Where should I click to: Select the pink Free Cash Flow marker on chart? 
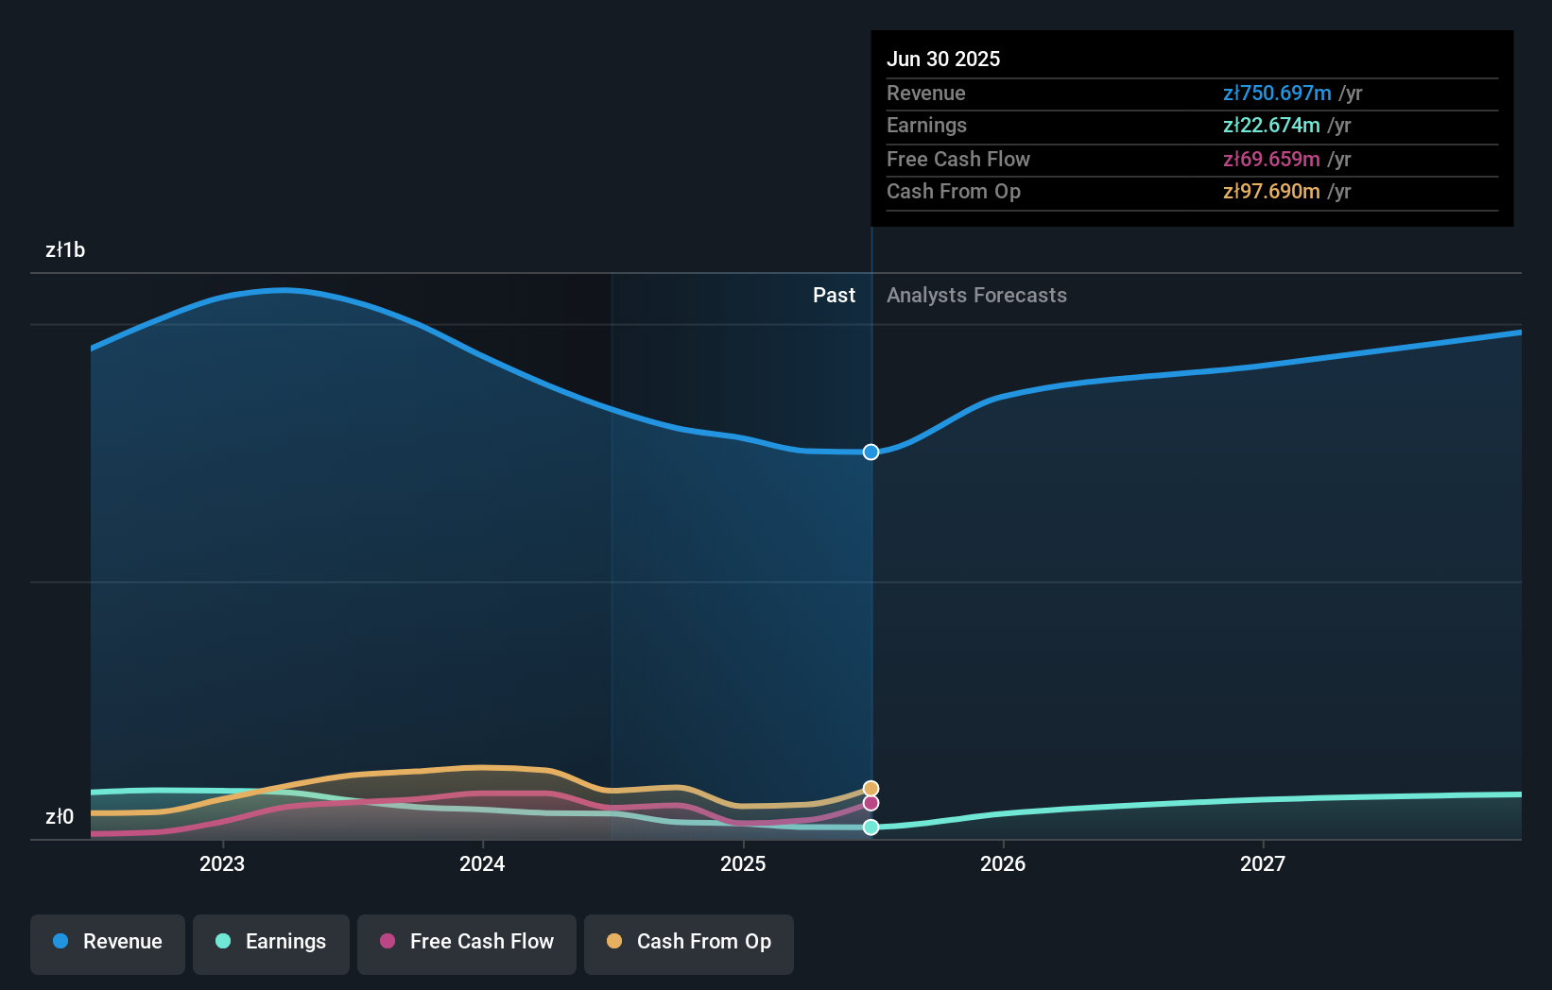[870, 804]
